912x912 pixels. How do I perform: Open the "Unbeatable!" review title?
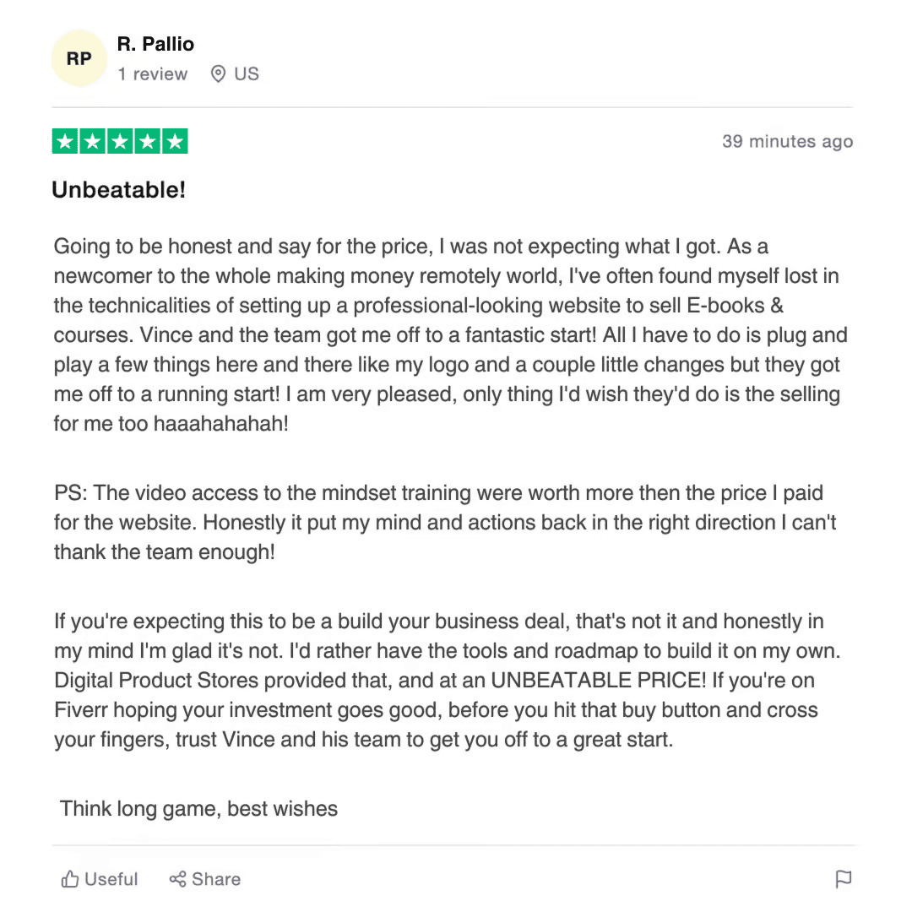(118, 190)
